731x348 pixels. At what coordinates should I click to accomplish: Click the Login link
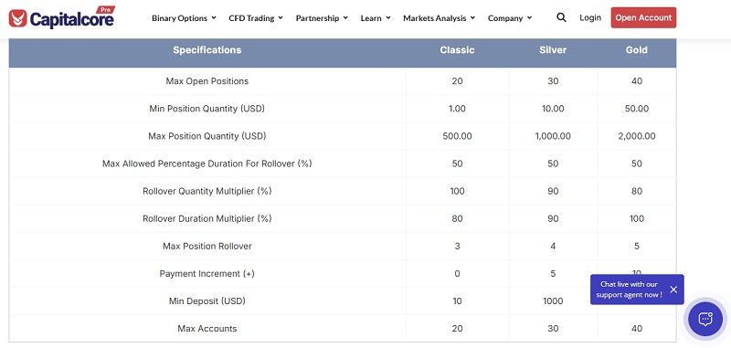pos(590,17)
